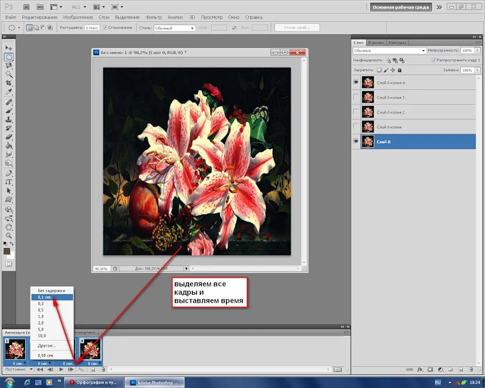The height and width of the screenshot is (388, 485).
Task: Delete selected animation frames with trash icon
Action: pos(103,370)
